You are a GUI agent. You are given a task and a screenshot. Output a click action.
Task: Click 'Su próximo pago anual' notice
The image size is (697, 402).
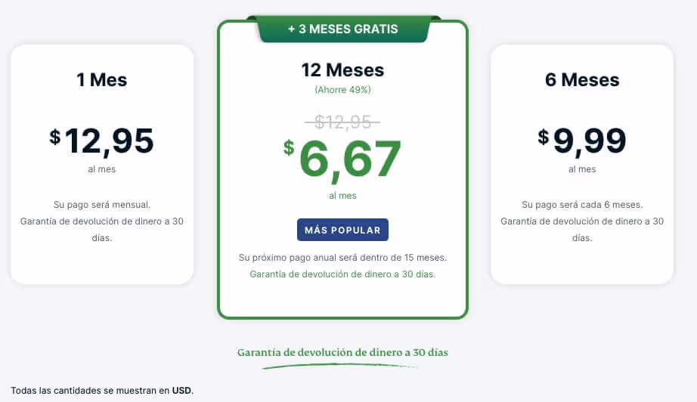pyautogui.click(x=342, y=258)
